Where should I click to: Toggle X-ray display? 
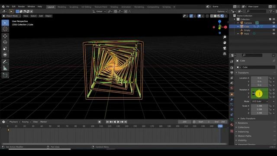point(207,16)
